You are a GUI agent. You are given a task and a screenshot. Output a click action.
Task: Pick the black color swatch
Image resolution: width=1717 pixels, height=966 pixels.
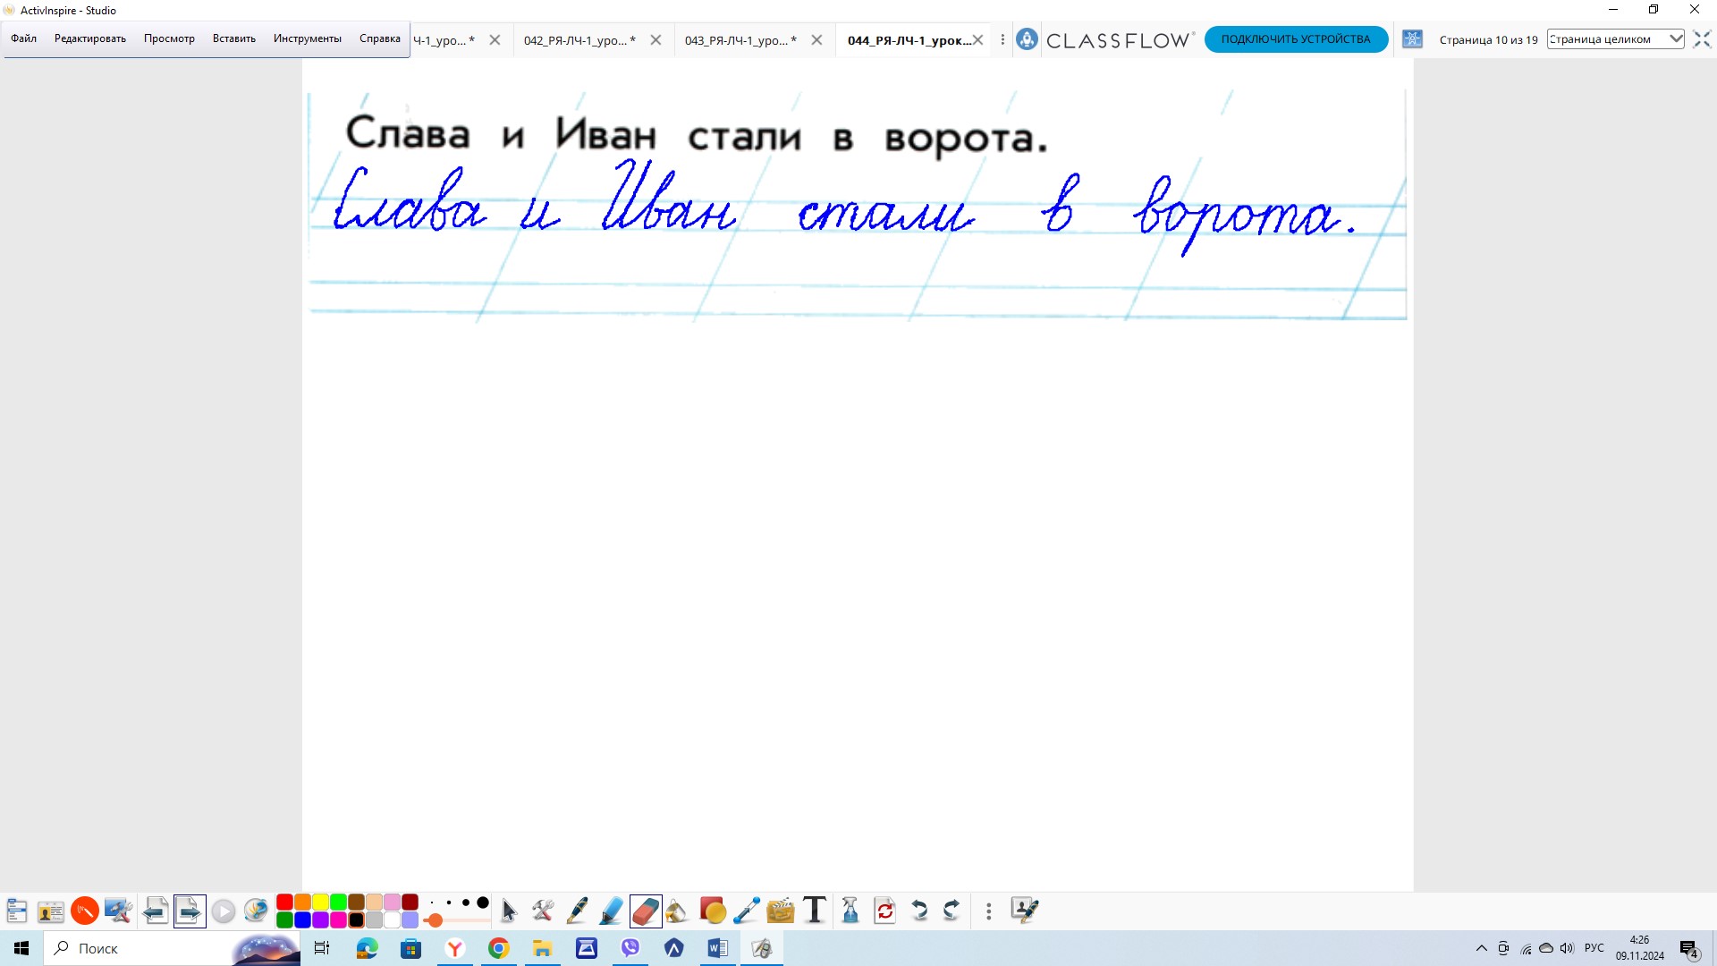point(356,919)
